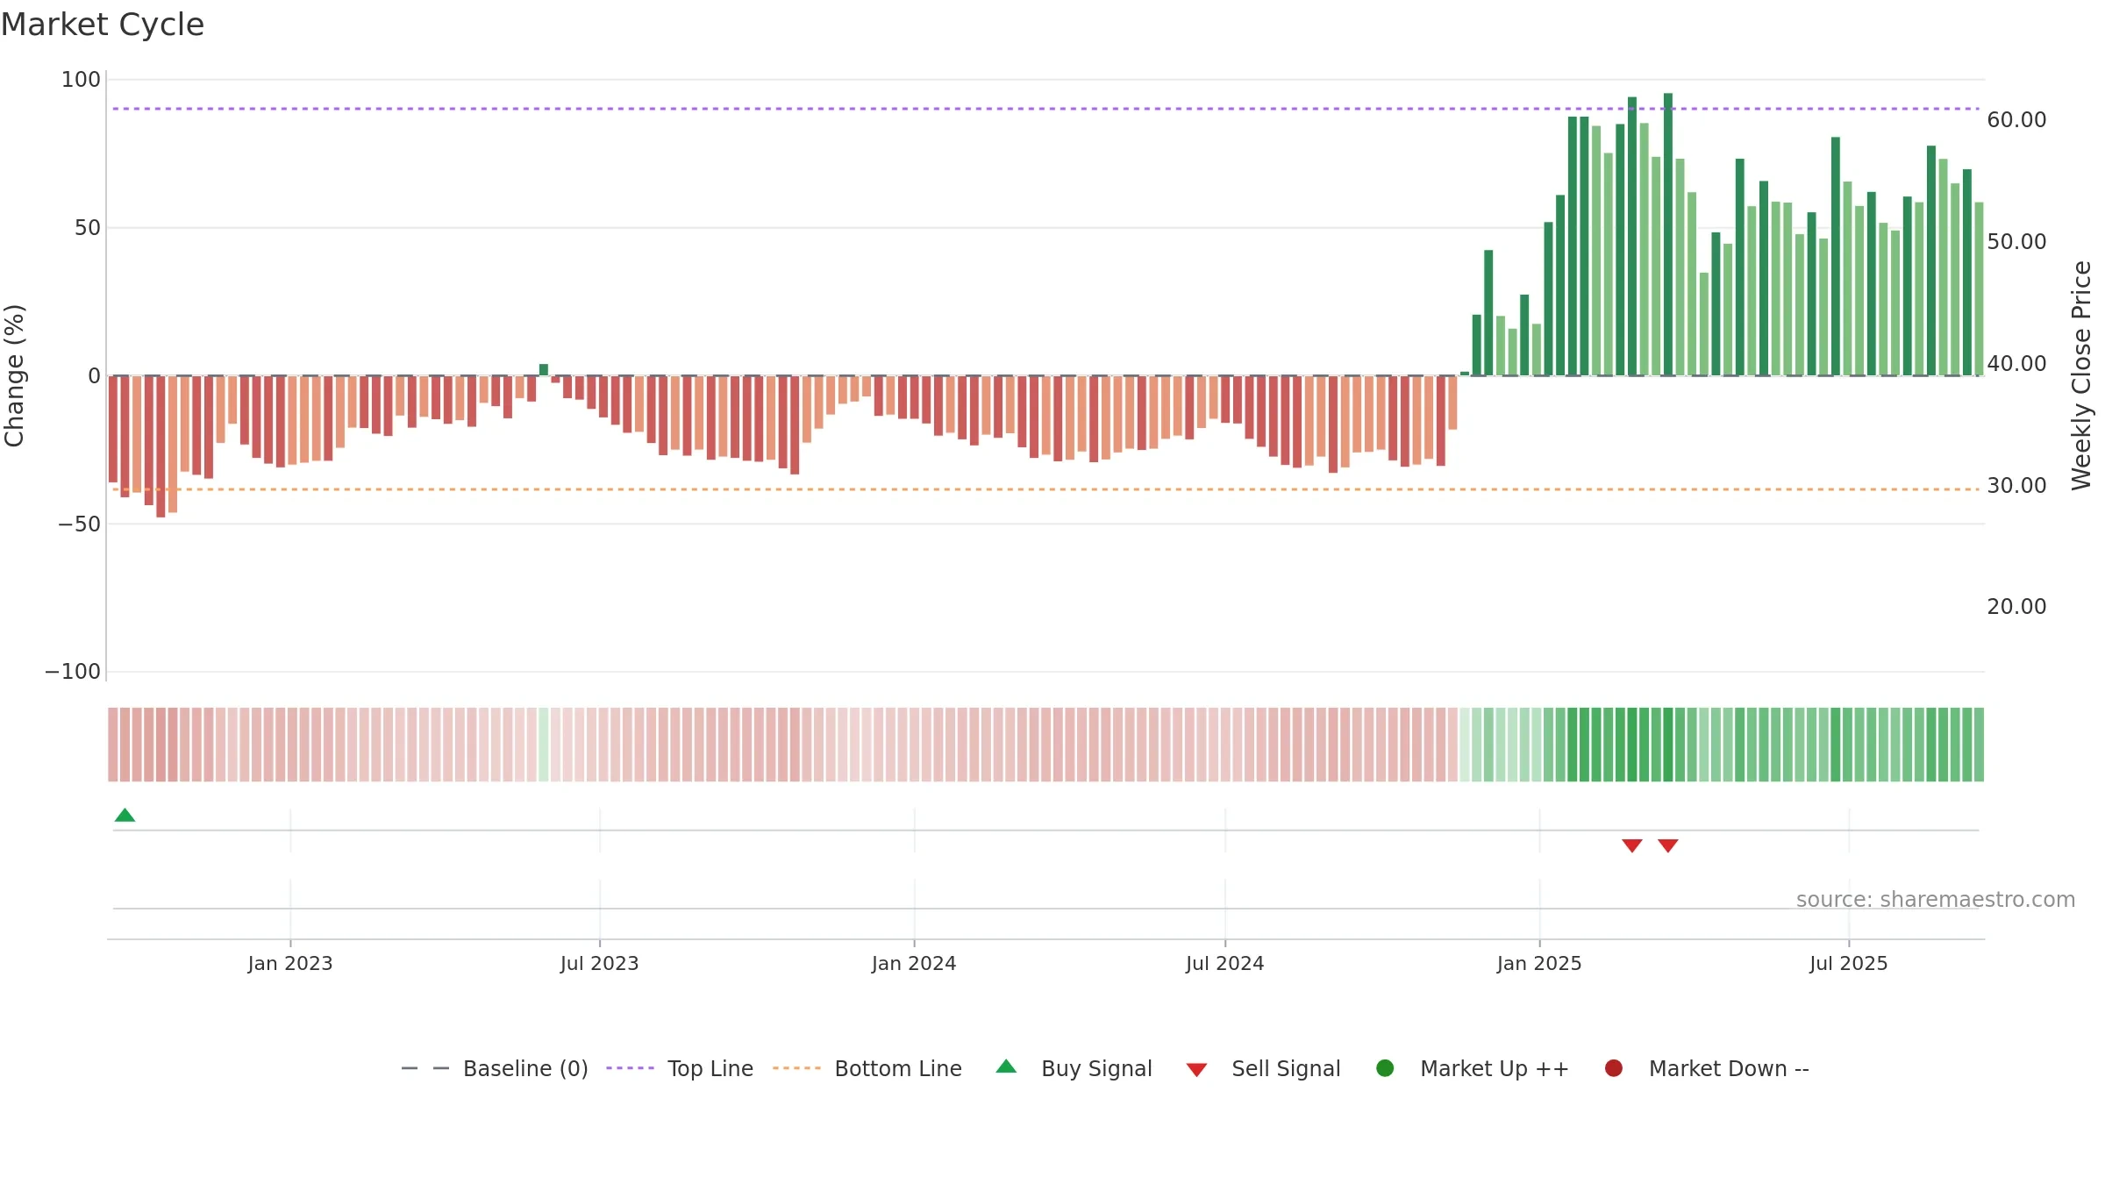Viewport: 2105px width, 1184px height.
Task: Toggle the Baseline (0) legend entry
Action: 495,1068
